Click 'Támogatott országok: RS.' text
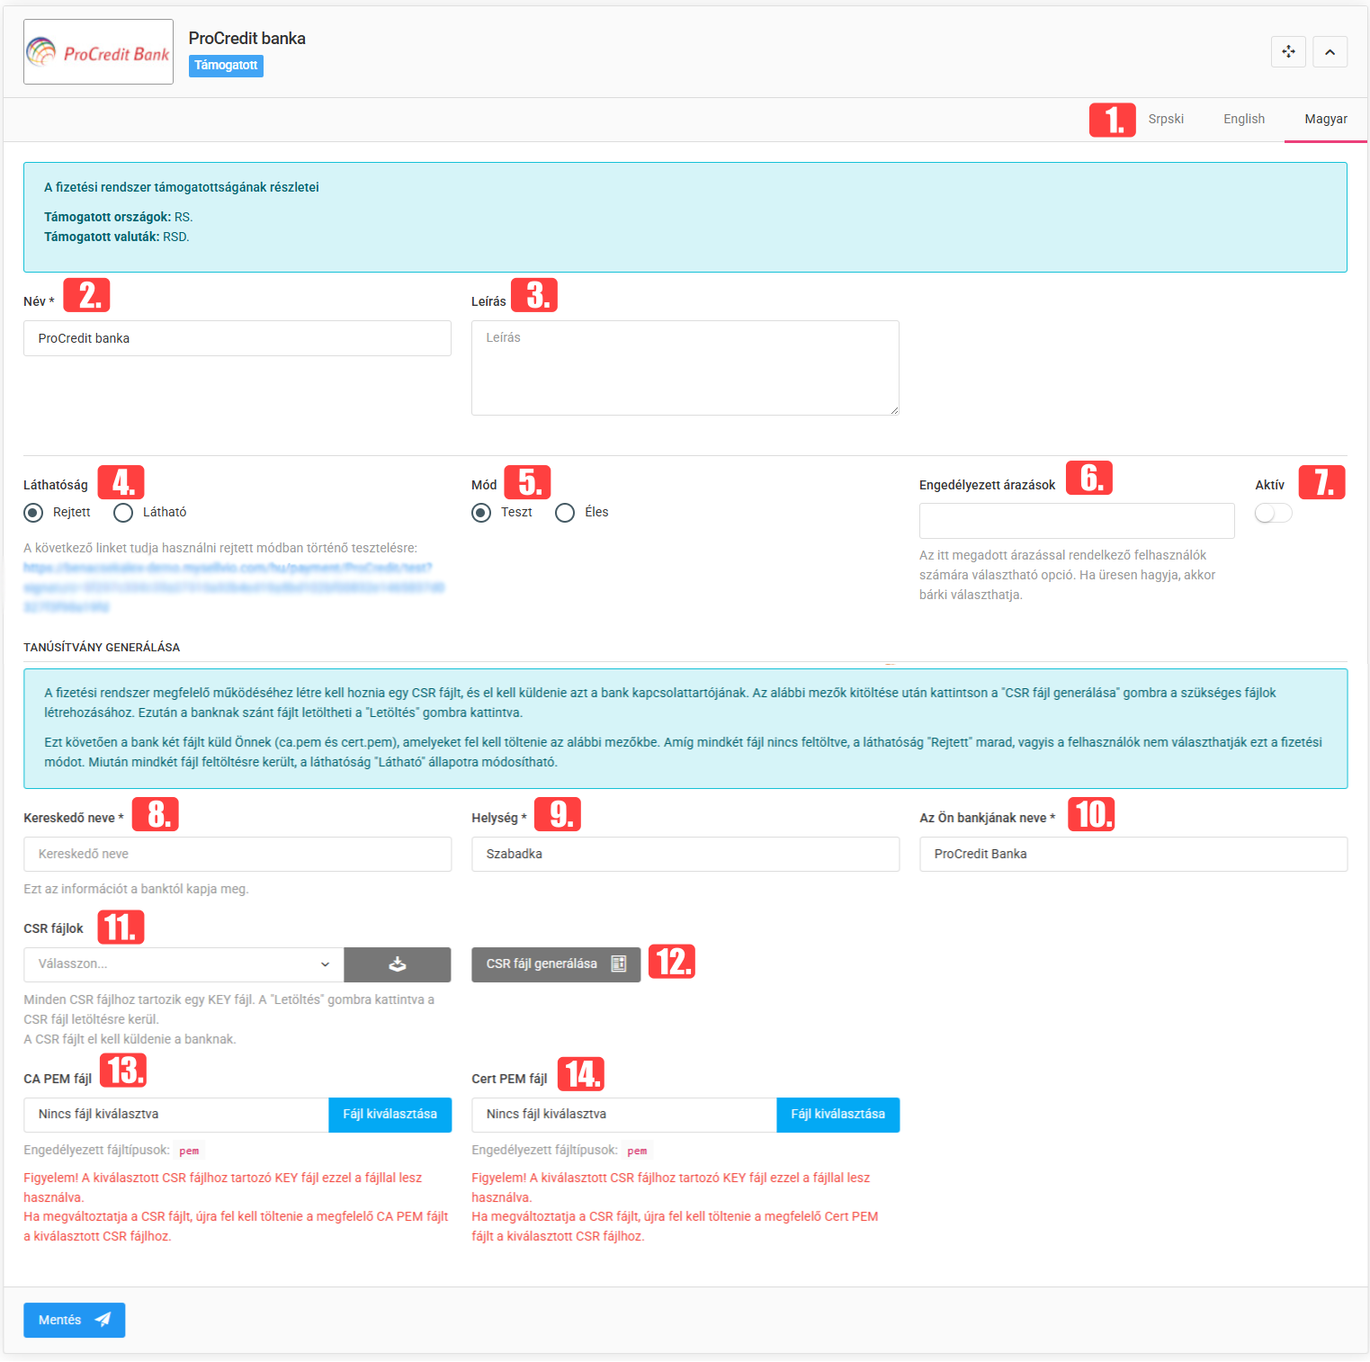 coord(119,217)
